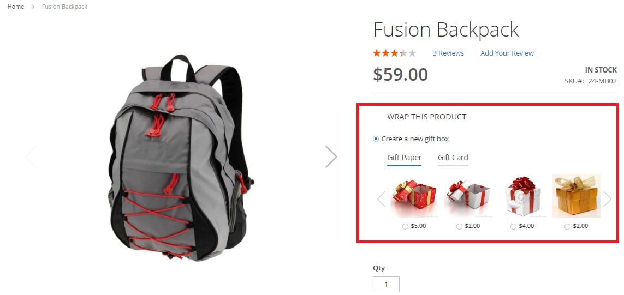Show next product image with right arrow
This screenshot has height=295, width=624.
[331, 156]
